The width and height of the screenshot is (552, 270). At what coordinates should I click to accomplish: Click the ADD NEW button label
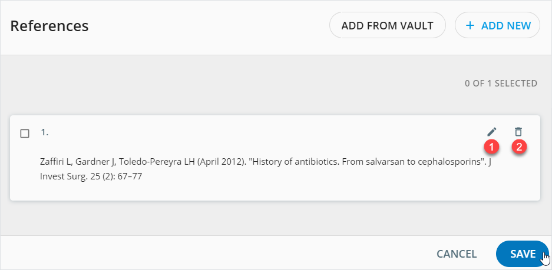tap(506, 26)
